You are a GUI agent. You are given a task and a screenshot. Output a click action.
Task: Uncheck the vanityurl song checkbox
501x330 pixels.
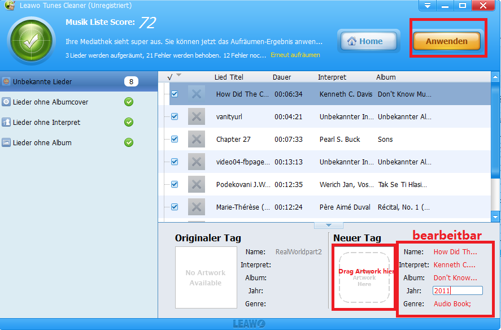(175, 116)
